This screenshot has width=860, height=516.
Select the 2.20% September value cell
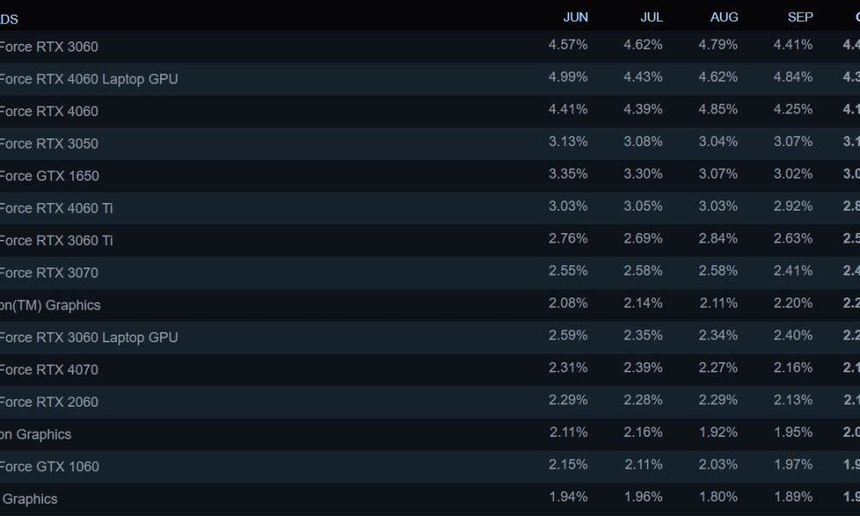pyautogui.click(x=792, y=304)
